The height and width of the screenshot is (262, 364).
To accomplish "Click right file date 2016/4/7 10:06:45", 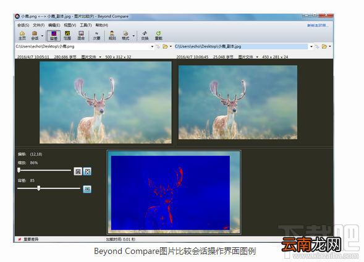I will (192, 57).
